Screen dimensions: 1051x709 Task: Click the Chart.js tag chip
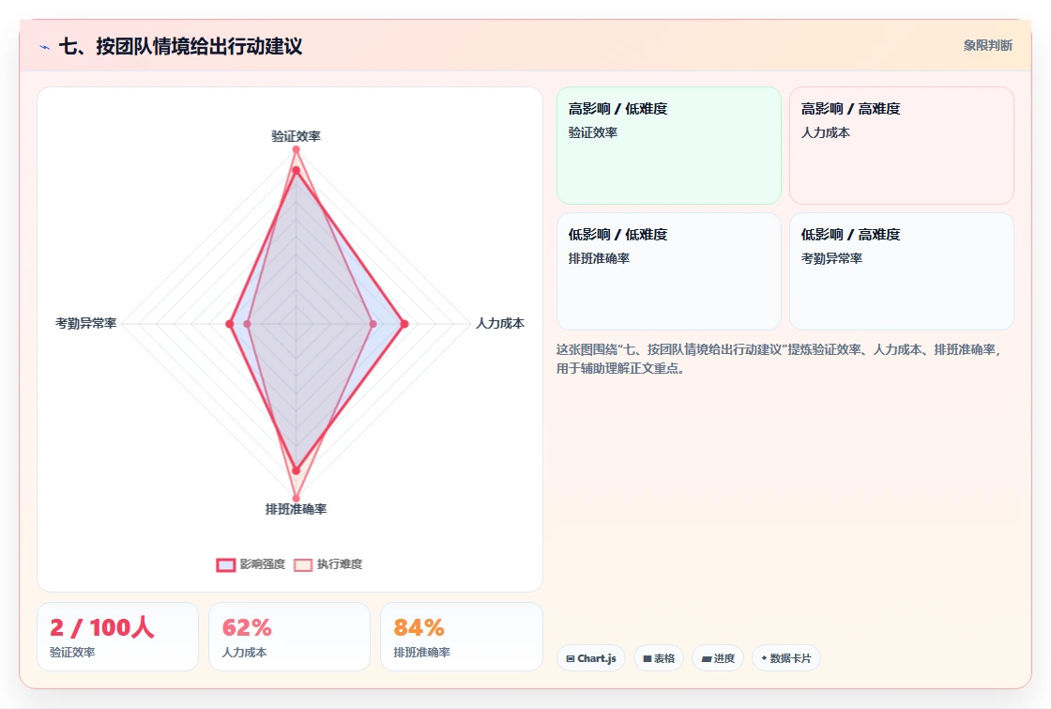[590, 658]
